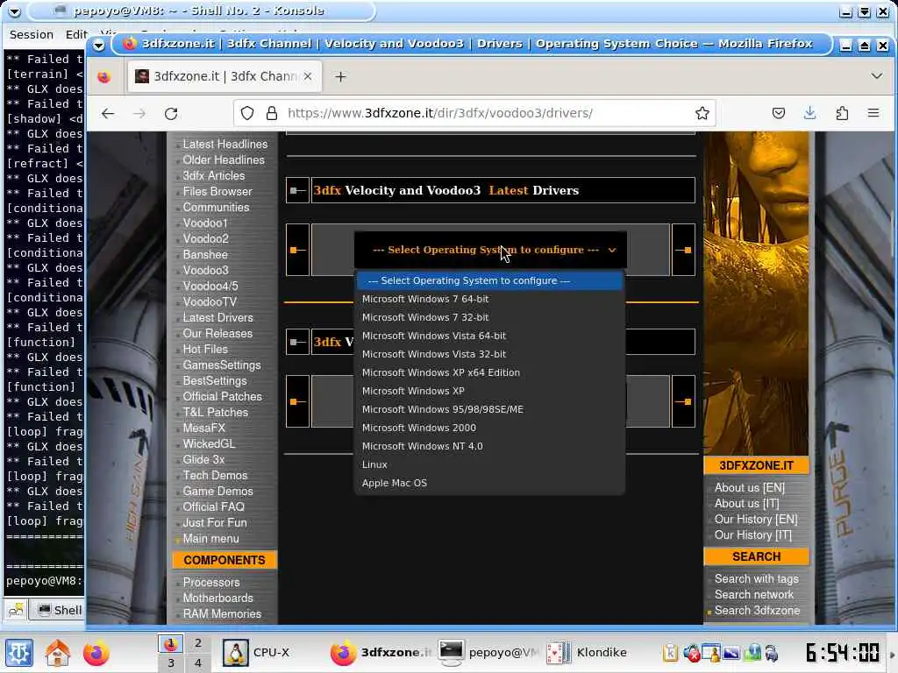The image size is (898, 673).
Task: Switch to virtual desktop 4
Action: pyautogui.click(x=197, y=662)
